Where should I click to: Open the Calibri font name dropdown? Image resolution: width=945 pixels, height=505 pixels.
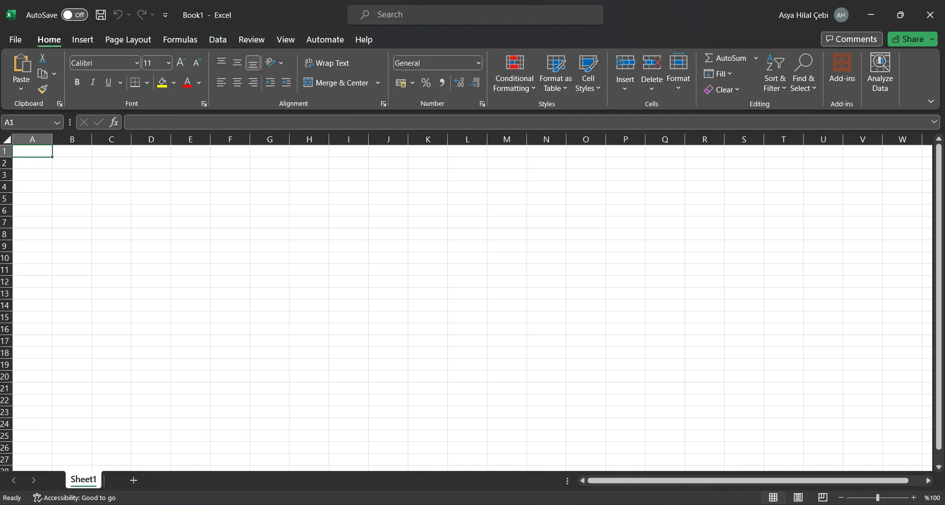click(x=137, y=63)
